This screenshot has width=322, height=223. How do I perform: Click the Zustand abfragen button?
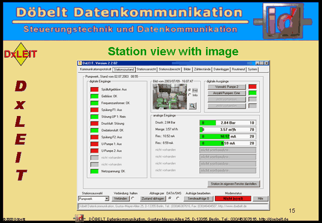click(x=153, y=199)
